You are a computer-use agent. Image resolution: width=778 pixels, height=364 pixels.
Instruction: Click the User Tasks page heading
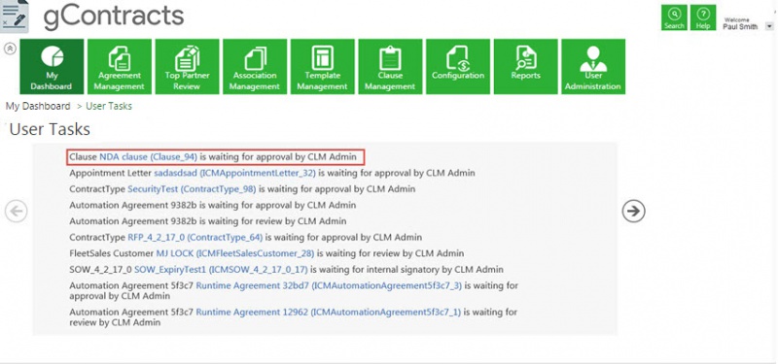50,129
